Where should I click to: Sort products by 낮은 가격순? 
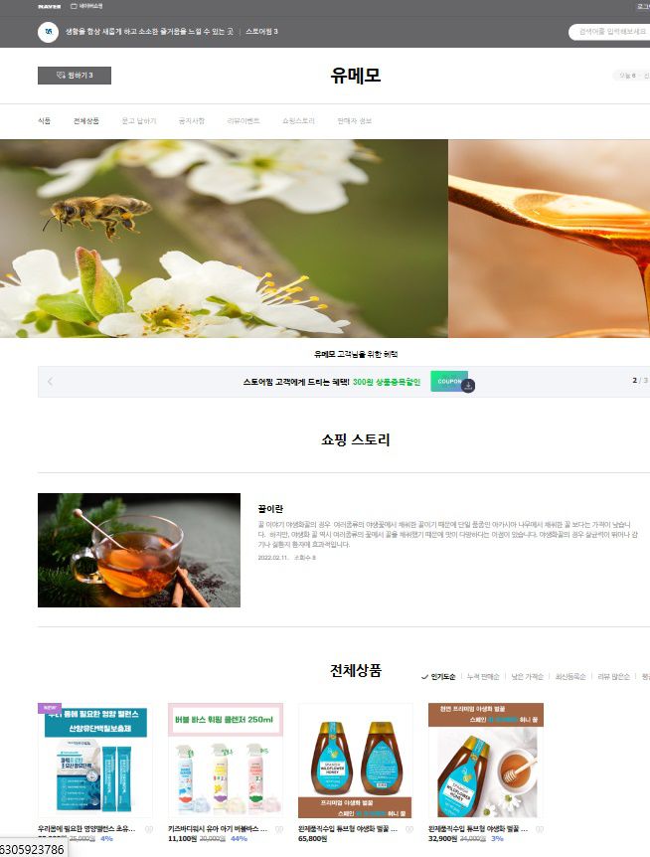click(527, 677)
